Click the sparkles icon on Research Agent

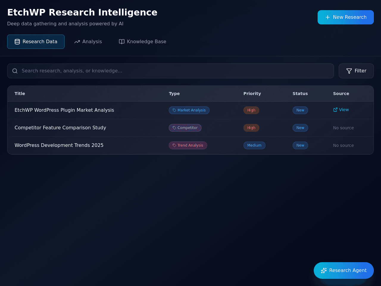point(324,271)
